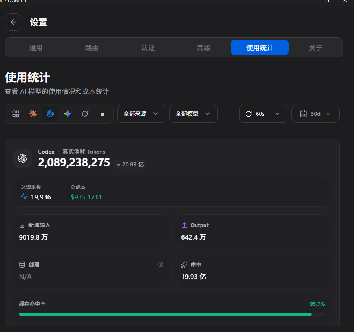Click the 使用统计 page heading
Screen dimensions: 354x332
(27, 78)
